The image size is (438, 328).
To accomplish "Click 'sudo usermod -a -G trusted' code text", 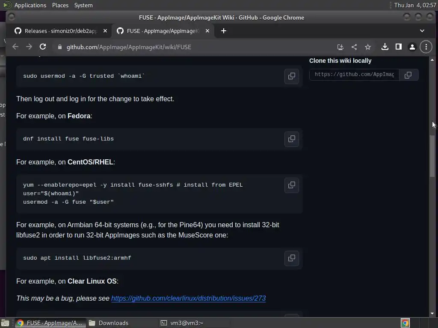I will [x=84, y=76].
